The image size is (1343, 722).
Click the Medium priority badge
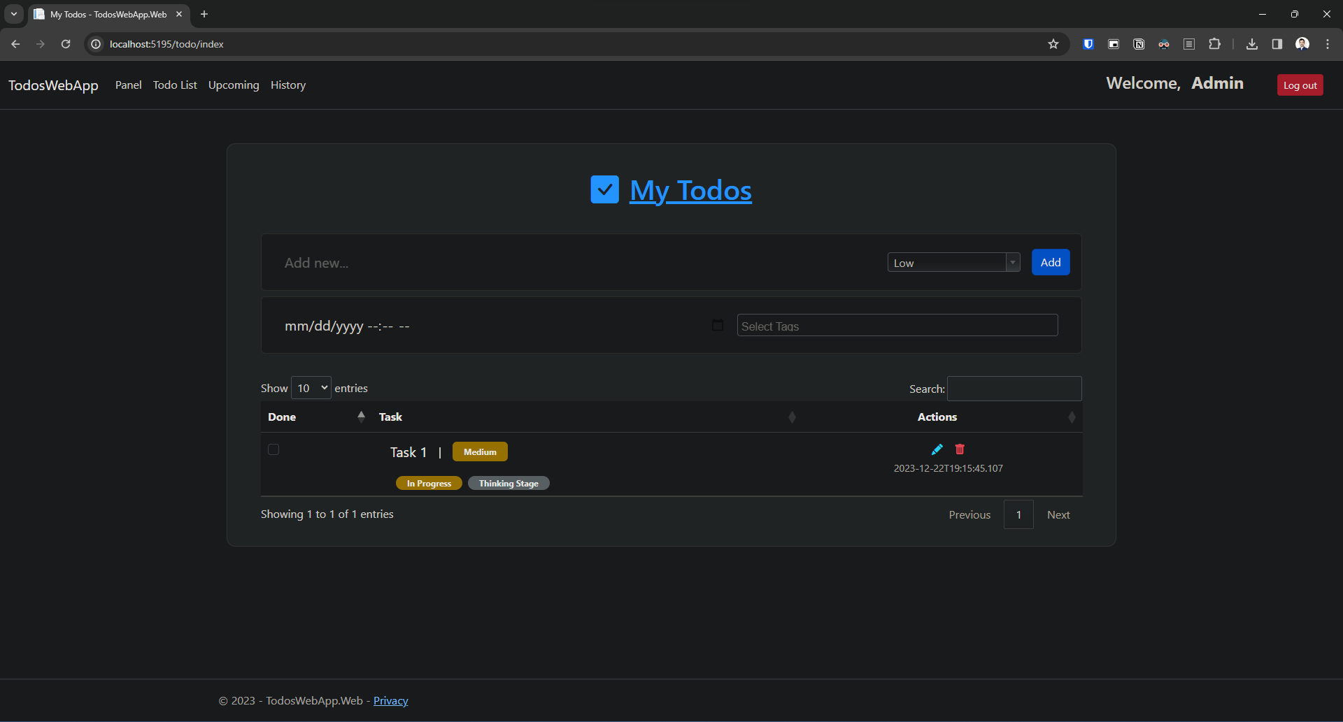480,452
